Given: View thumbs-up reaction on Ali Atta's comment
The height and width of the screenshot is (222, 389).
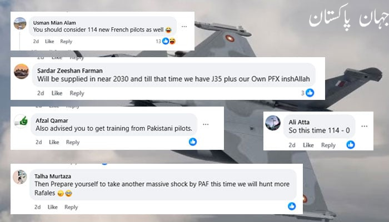Looking at the screenshot, I should pos(351,145).
